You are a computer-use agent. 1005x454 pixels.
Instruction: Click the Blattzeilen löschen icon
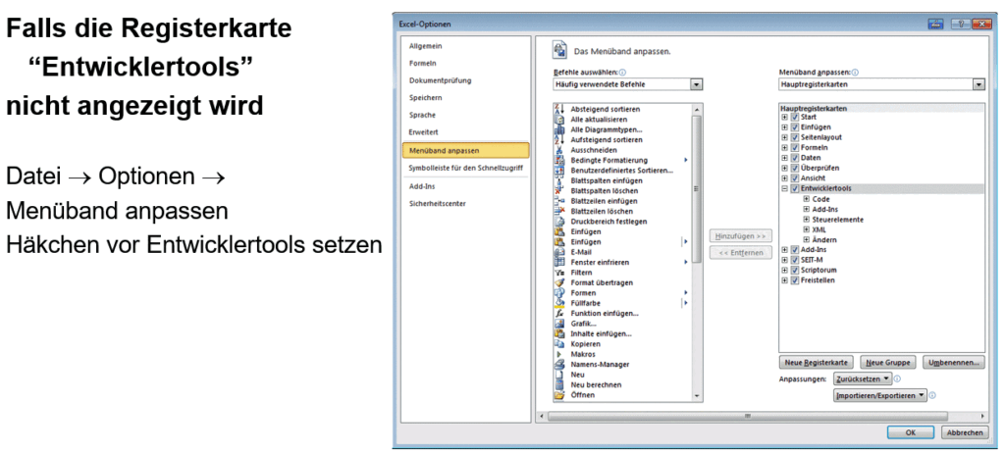point(558,212)
